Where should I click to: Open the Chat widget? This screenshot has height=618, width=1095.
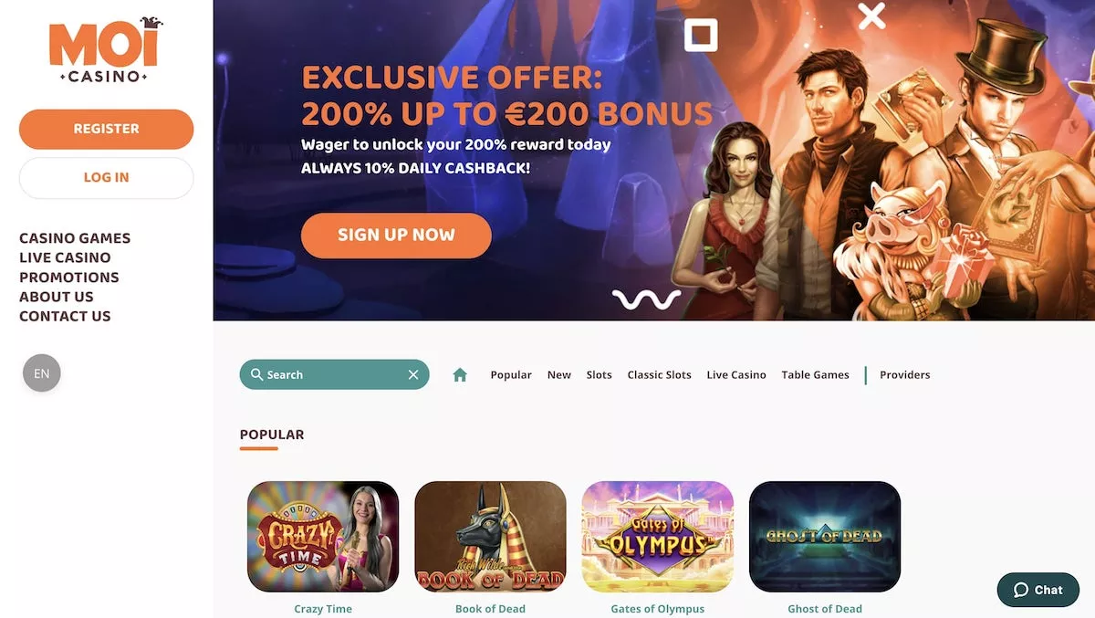[x=1038, y=590]
